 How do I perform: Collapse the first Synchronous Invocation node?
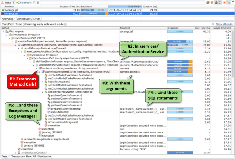(6, 35)
